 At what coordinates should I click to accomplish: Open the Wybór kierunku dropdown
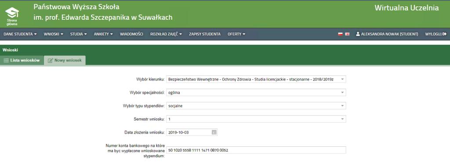coord(256,79)
